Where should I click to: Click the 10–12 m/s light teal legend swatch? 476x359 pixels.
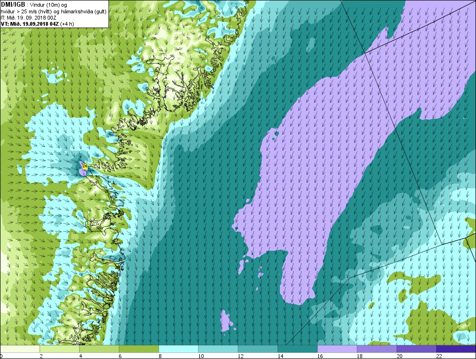(218, 349)
